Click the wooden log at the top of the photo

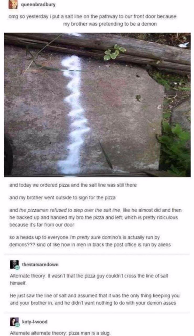tap(105, 49)
